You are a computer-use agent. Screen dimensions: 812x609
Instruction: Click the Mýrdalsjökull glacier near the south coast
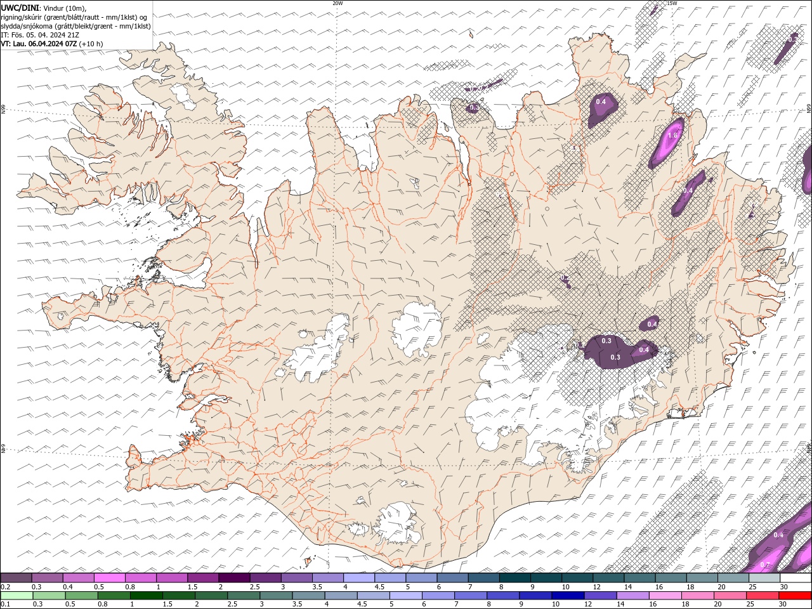tap(396, 523)
